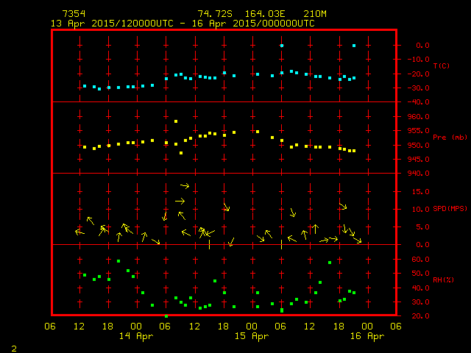Viewport: 471px width, 353px height.
Task: Click the 15.0 wind speed axis value
Action: point(419,192)
